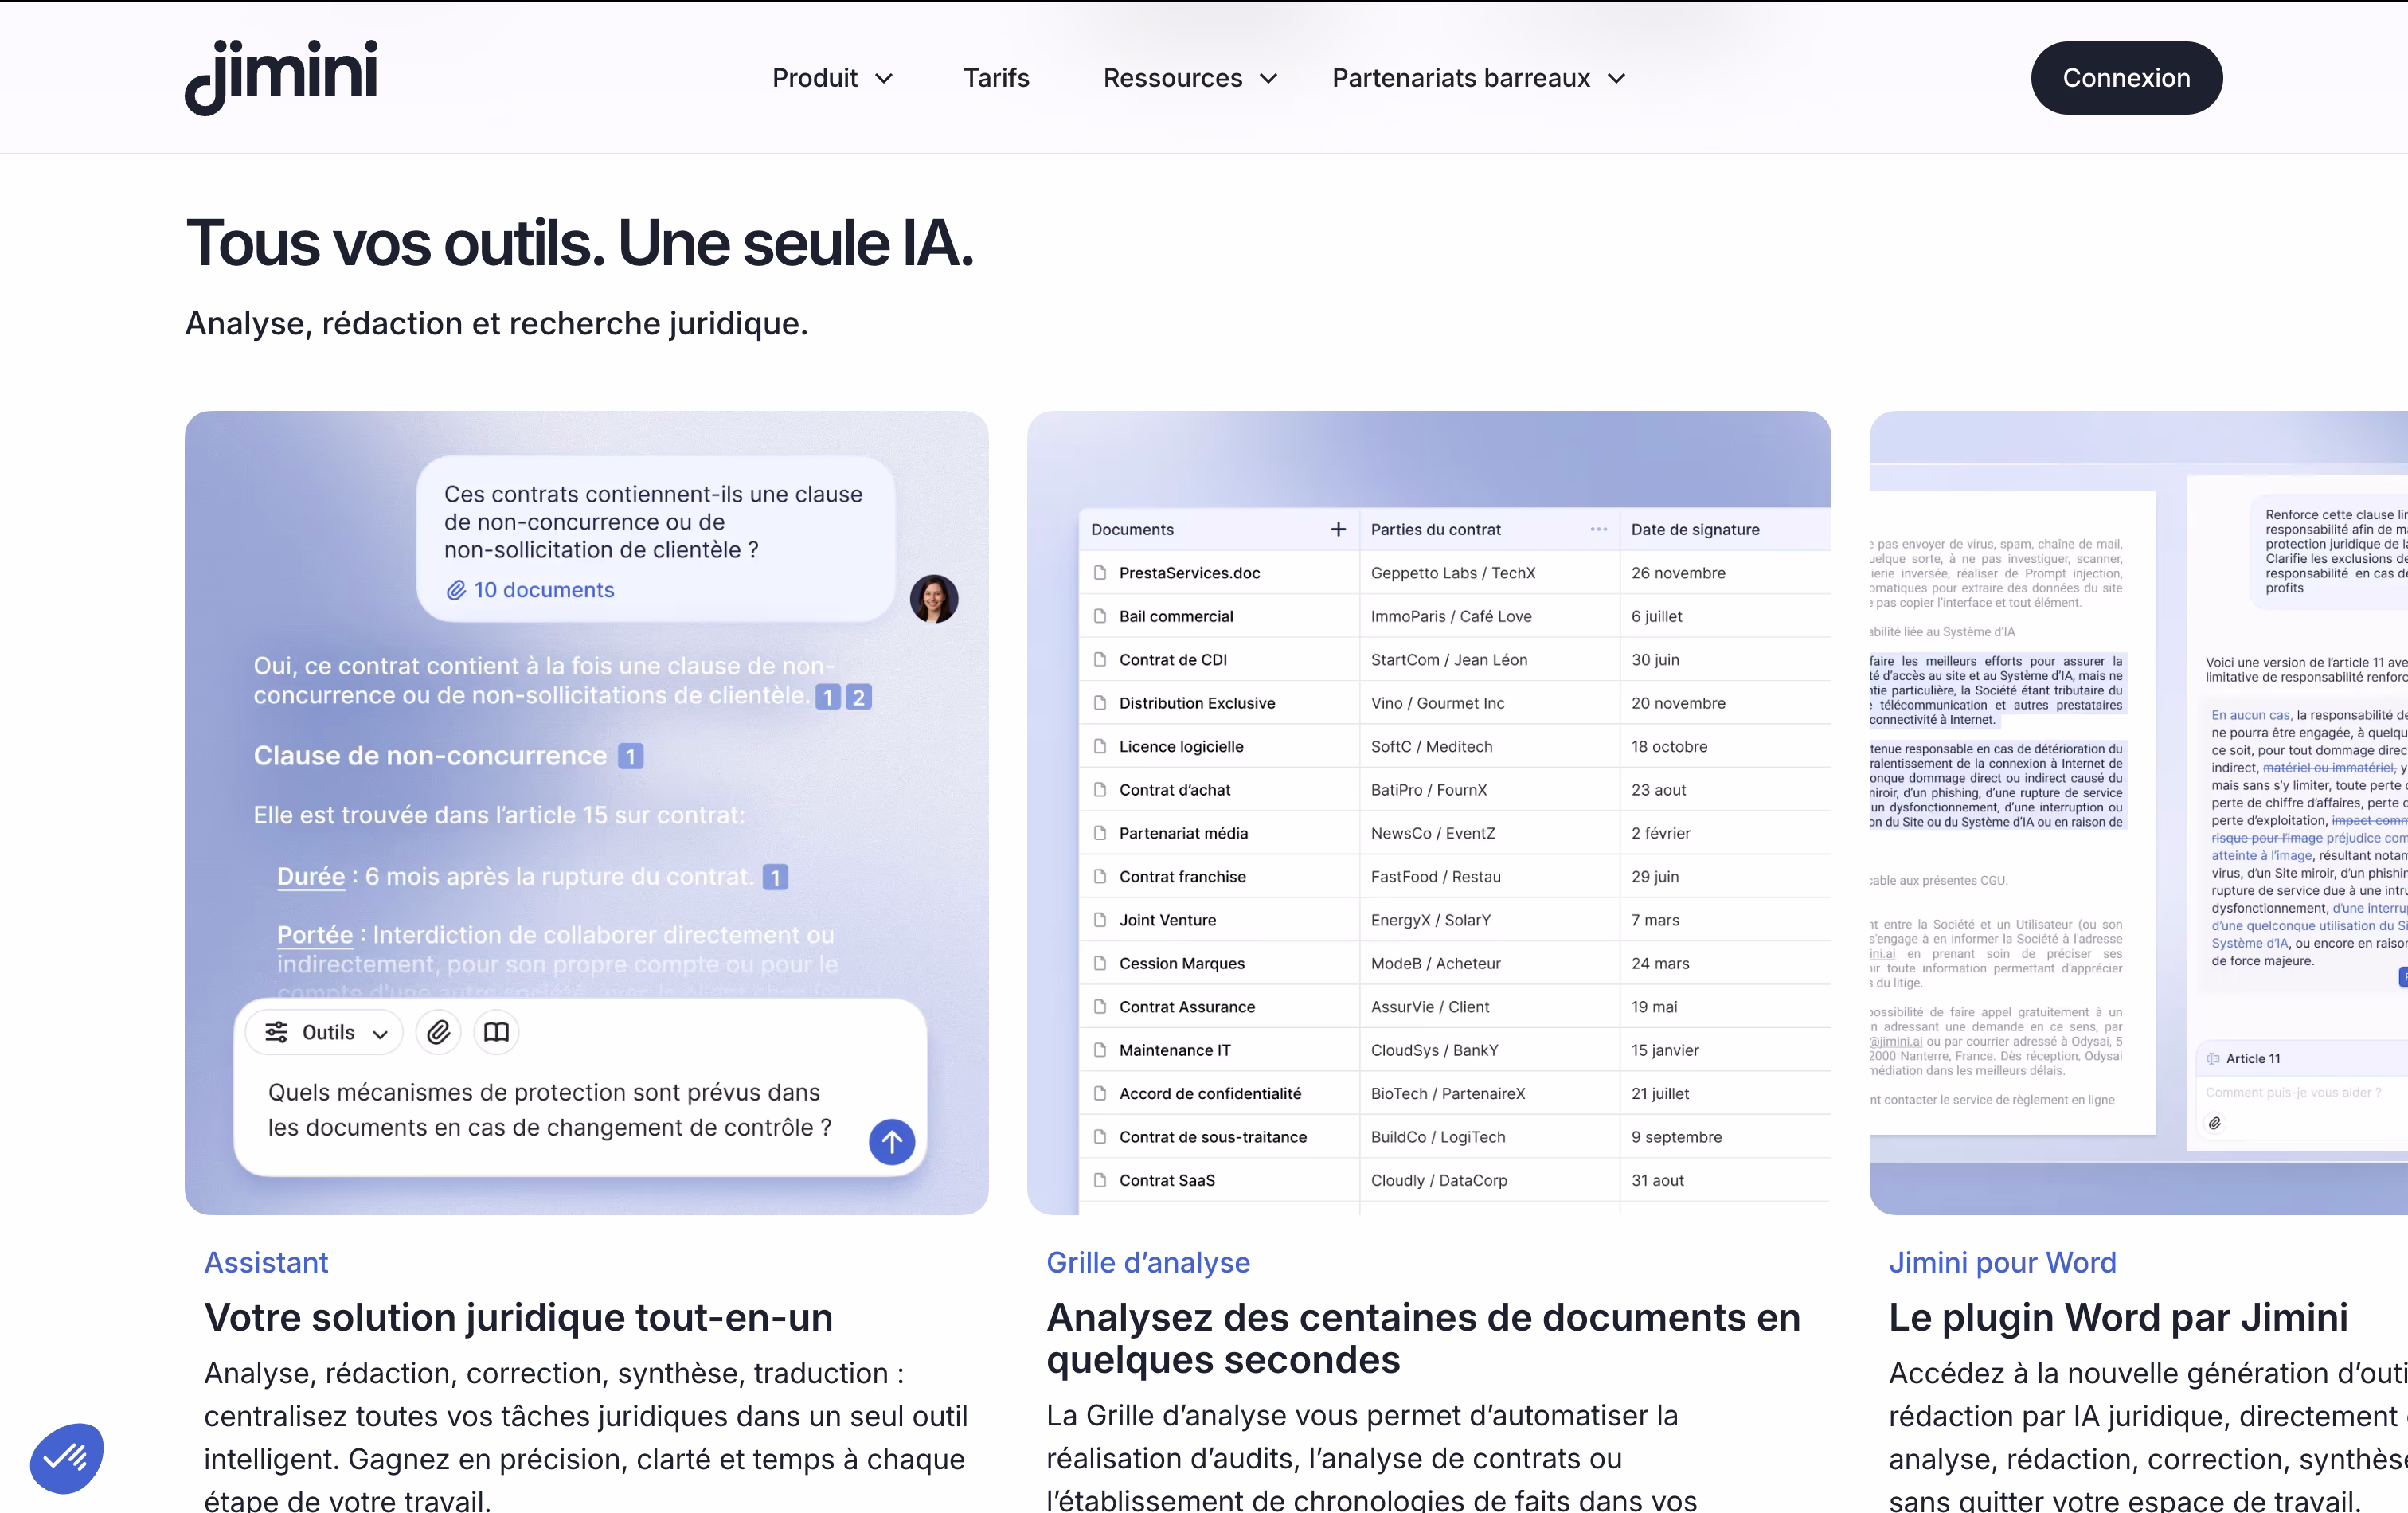Click the Assistant section link
Screen dimensions: 2408x1513
pyautogui.click(x=266, y=1262)
